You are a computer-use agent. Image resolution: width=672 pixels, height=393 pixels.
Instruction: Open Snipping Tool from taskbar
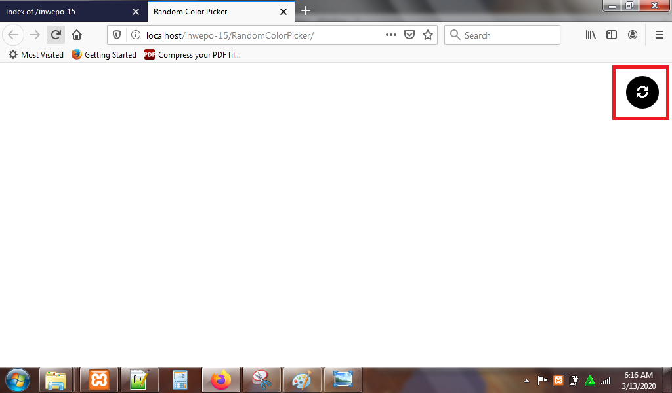261,380
